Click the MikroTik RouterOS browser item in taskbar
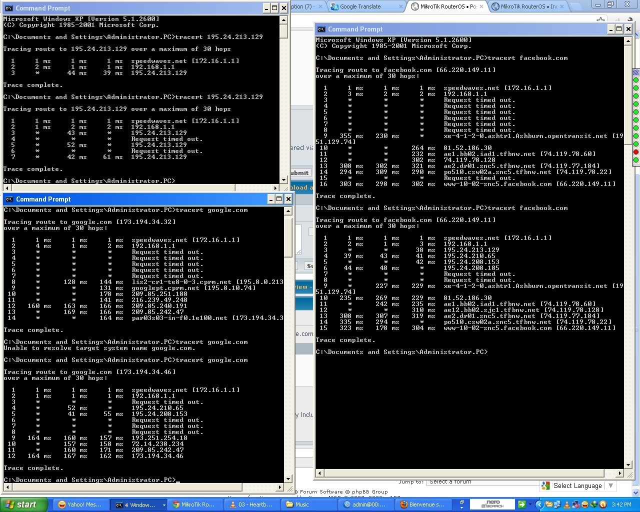 point(196,504)
